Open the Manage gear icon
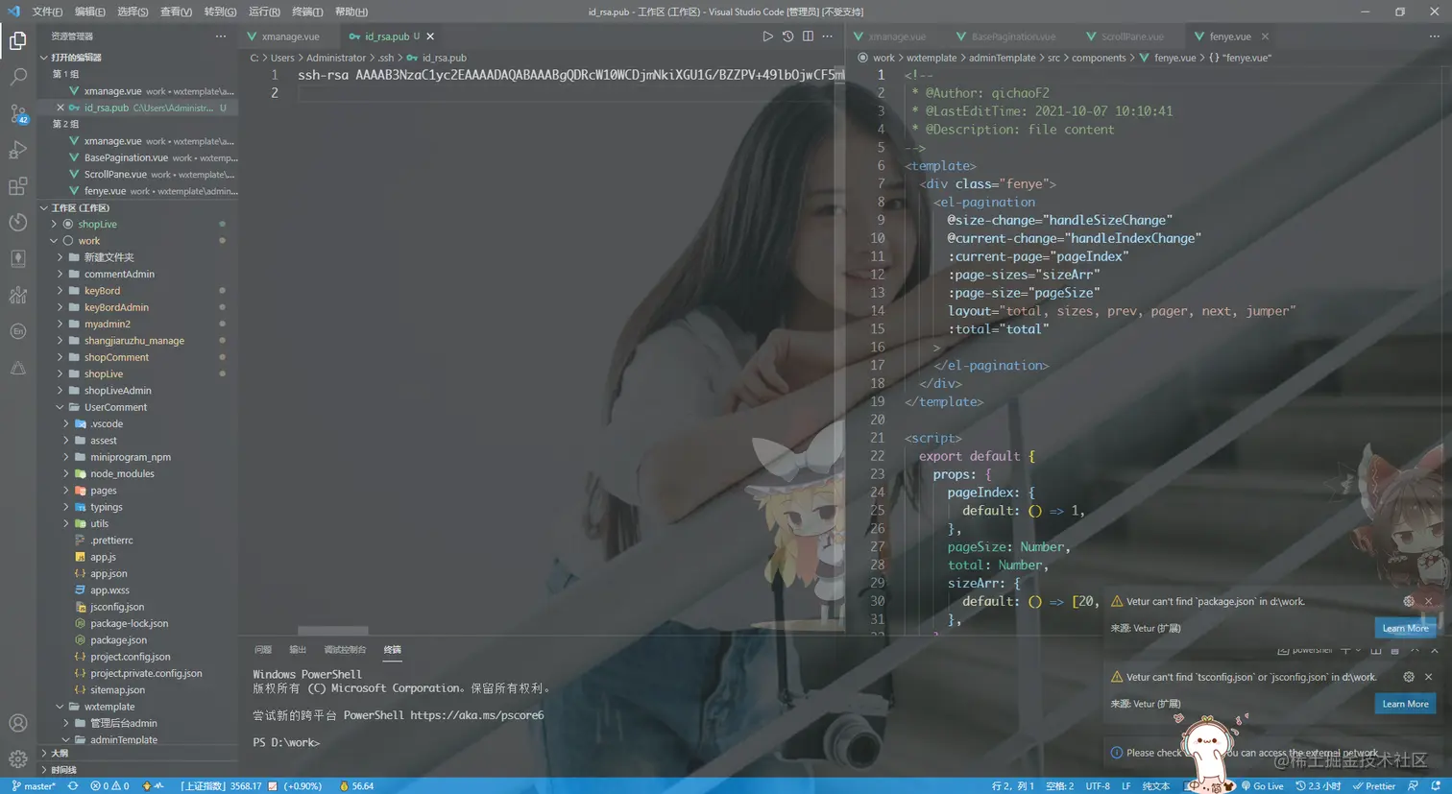Image resolution: width=1452 pixels, height=794 pixels. tap(17, 758)
